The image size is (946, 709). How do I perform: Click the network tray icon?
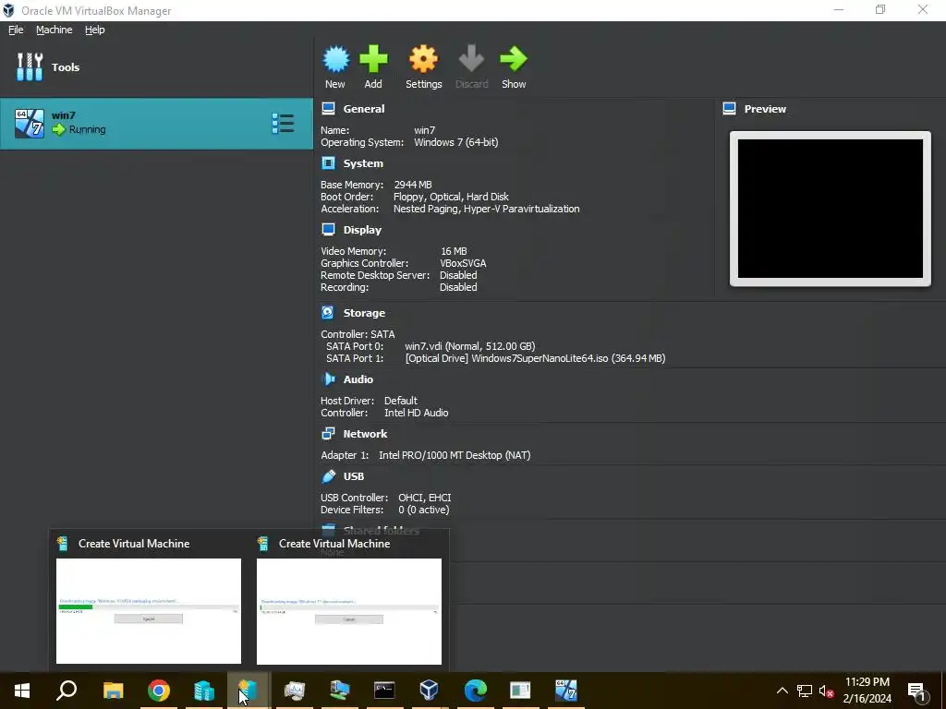pyautogui.click(x=805, y=691)
